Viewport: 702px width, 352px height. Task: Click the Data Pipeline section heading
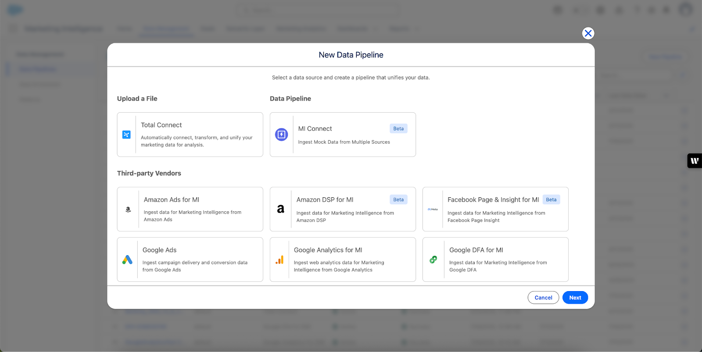pos(290,99)
